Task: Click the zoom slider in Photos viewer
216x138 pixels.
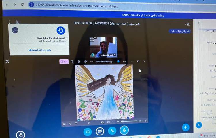Action: click(129, 121)
